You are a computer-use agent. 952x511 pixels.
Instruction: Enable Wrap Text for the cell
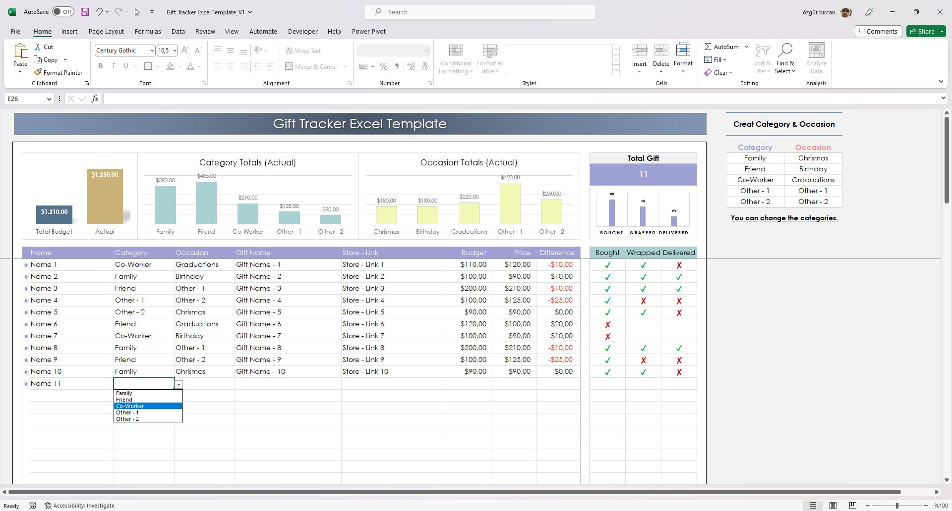pyautogui.click(x=303, y=51)
